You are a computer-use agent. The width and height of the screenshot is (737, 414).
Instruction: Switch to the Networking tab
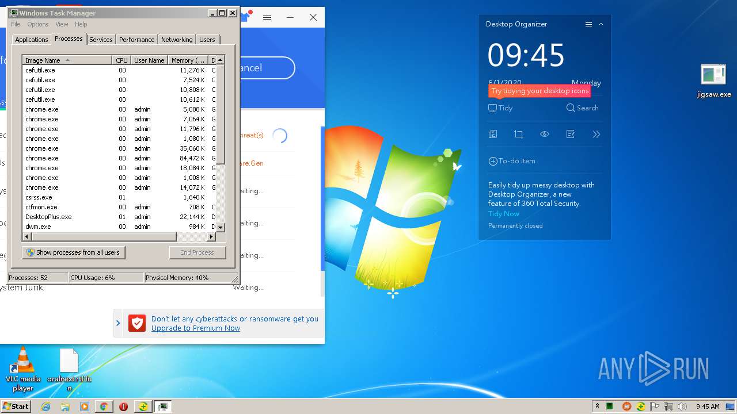177,40
